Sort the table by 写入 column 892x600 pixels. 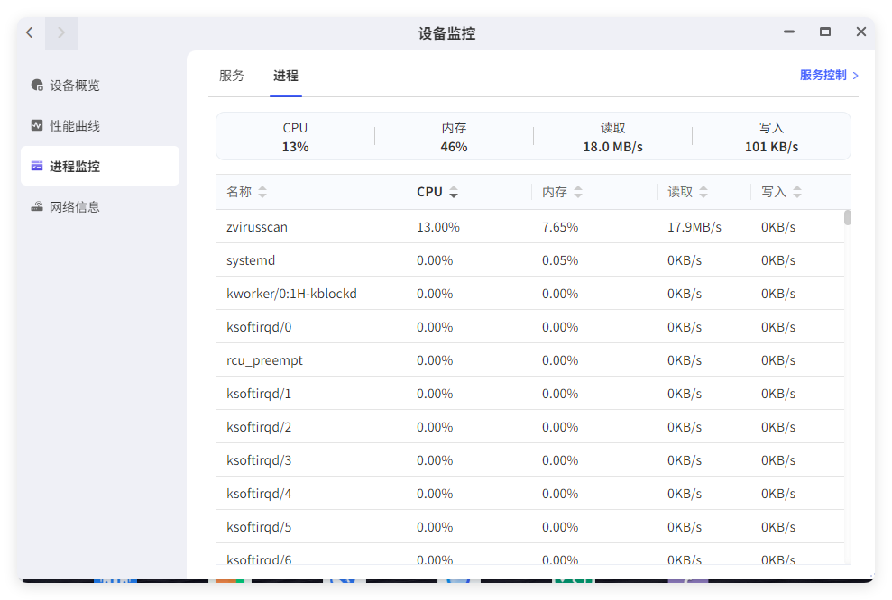797,192
